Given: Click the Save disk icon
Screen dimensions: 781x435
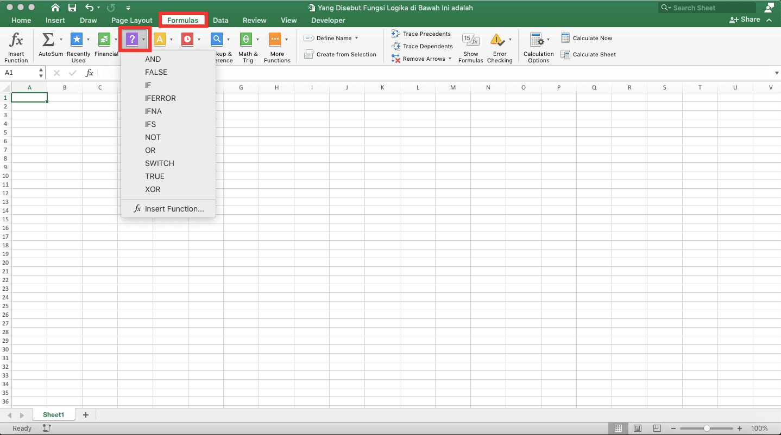Looking at the screenshot, I should [x=72, y=8].
